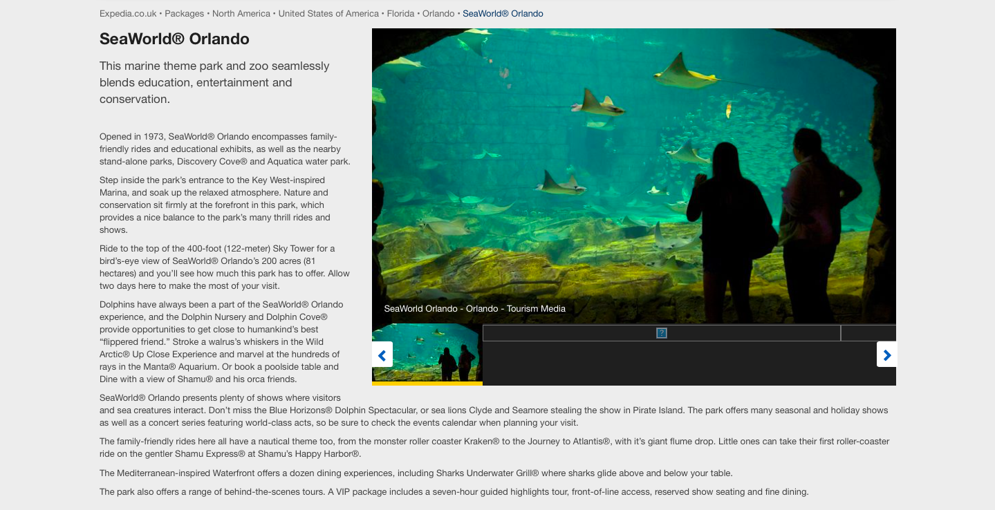This screenshot has height=510, width=995.
Task: Click paragraph about the 400-foot Sky Tower
Action: [x=225, y=267]
